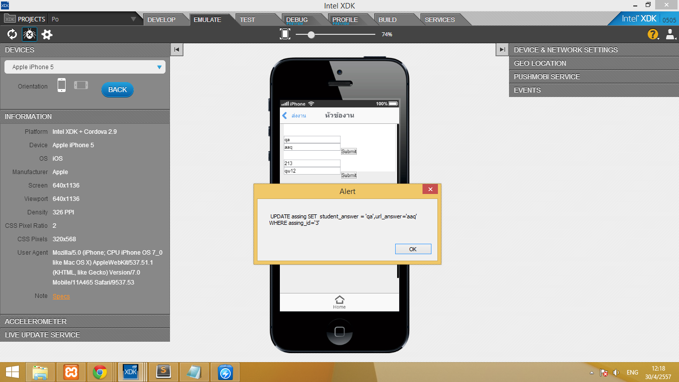The image size is (679, 382).
Task: Select landscape orientation
Action: (81, 85)
